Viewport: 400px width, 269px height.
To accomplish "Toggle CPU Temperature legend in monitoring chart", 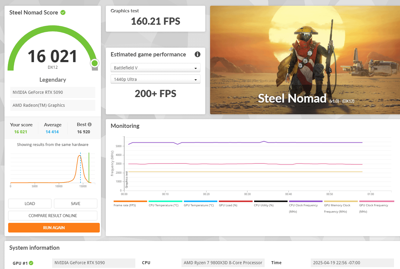I will tap(165, 201).
